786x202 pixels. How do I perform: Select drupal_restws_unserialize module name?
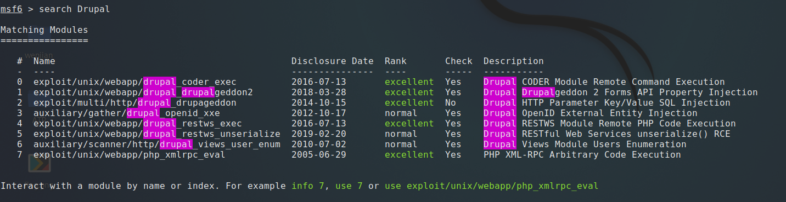[x=157, y=134]
